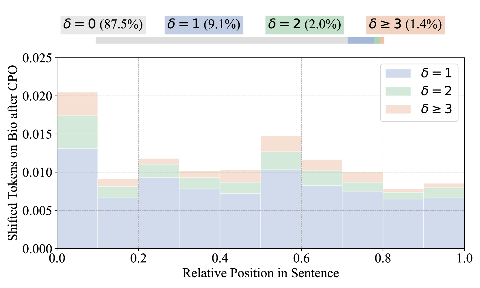Screen dimensions: 480x288
Task: Click the δ = 1 (9.1%) label box
Action: tap(204, 25)
